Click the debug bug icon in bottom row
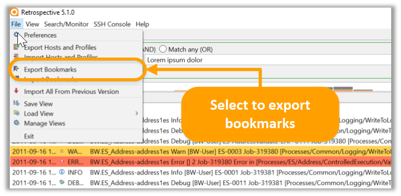 point(62,182)
